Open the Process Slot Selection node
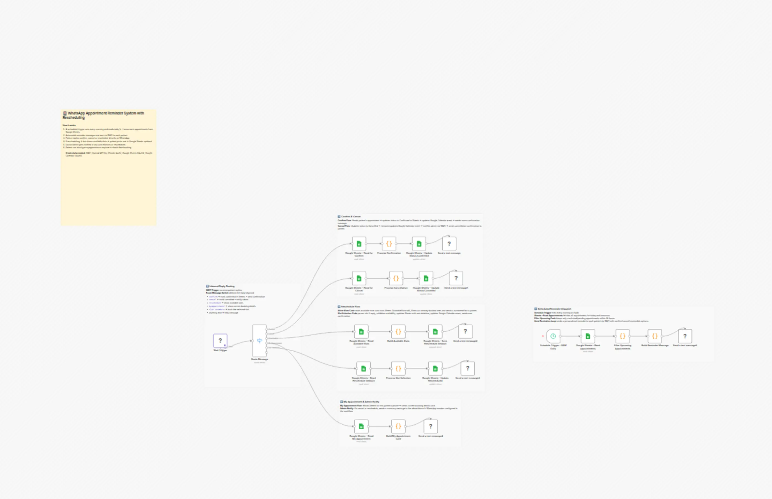772x499 pixels. point(398,369)
